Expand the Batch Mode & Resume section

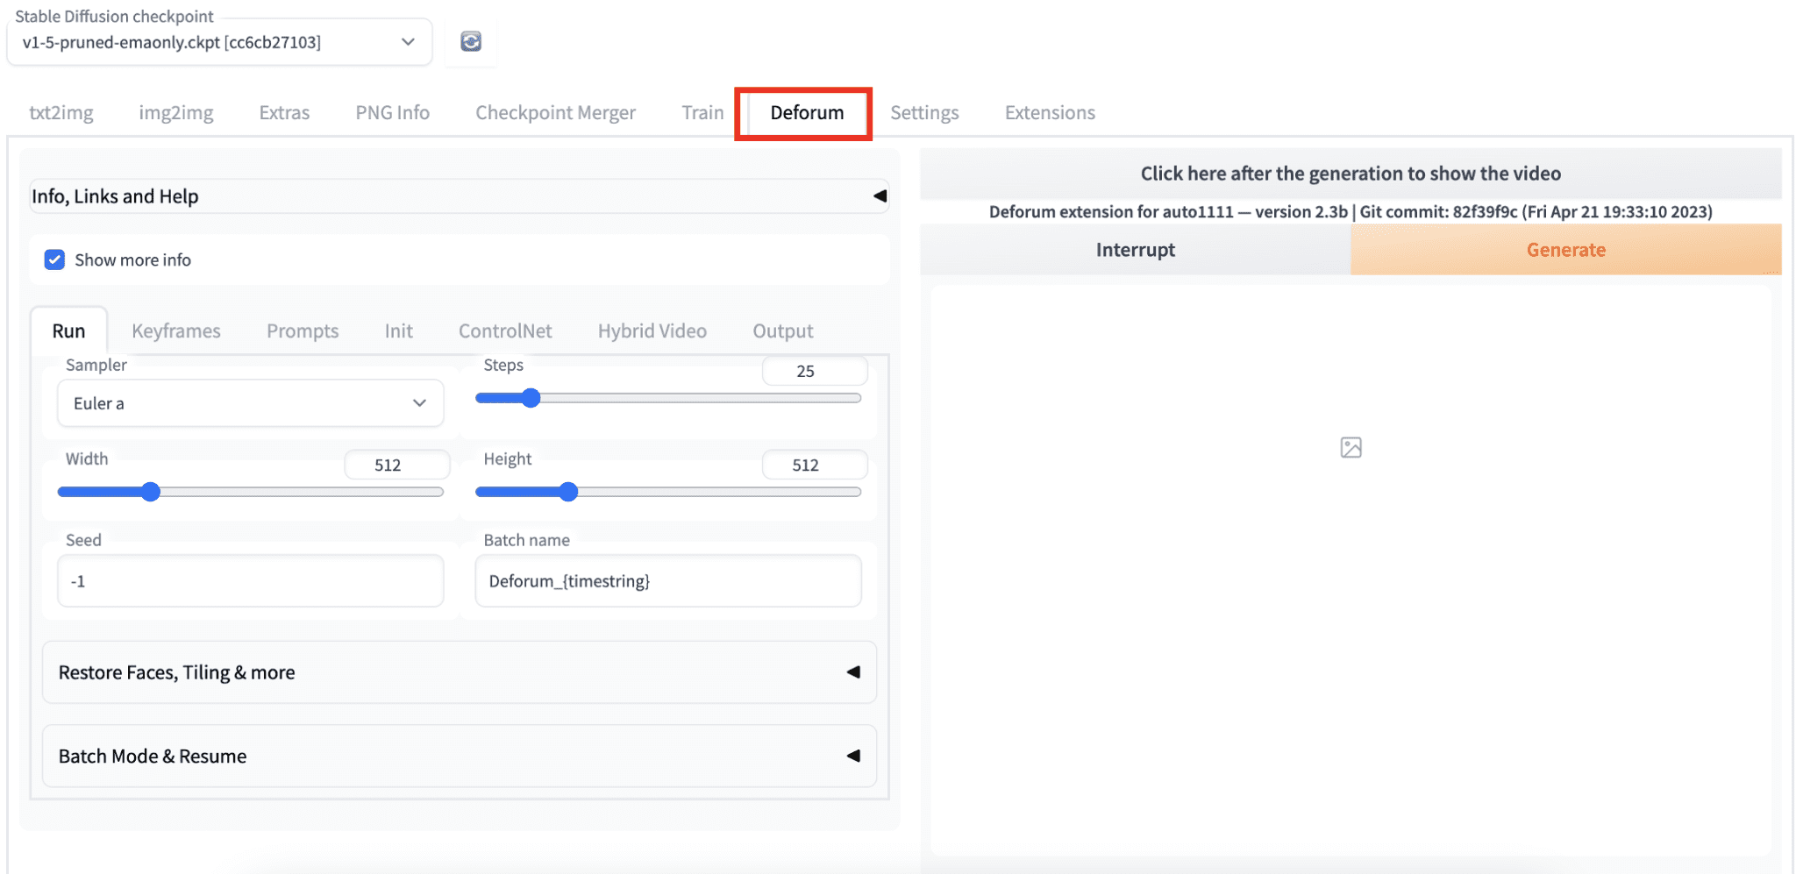click(459, 756)
